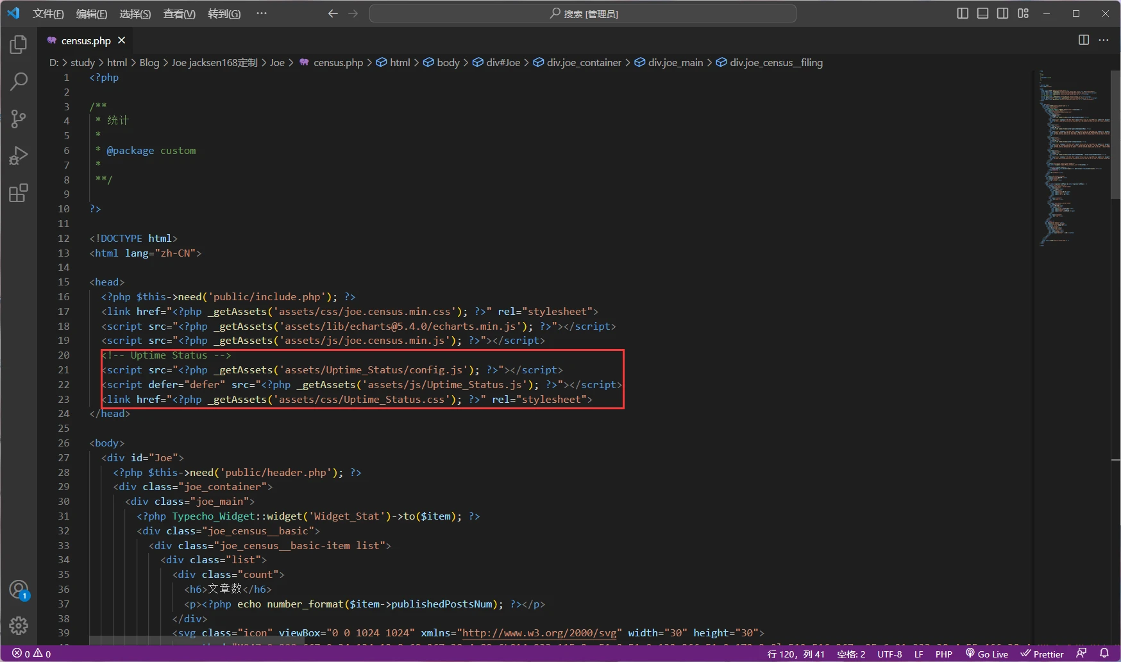Close the census.php tab
Screen dimensions: 1121x662
(x=121, y=40)
